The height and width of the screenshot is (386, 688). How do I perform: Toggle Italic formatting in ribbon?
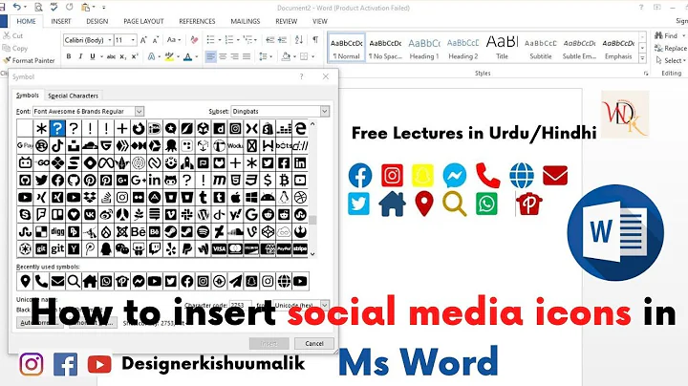pyautogui.click(x=80, y=56)
